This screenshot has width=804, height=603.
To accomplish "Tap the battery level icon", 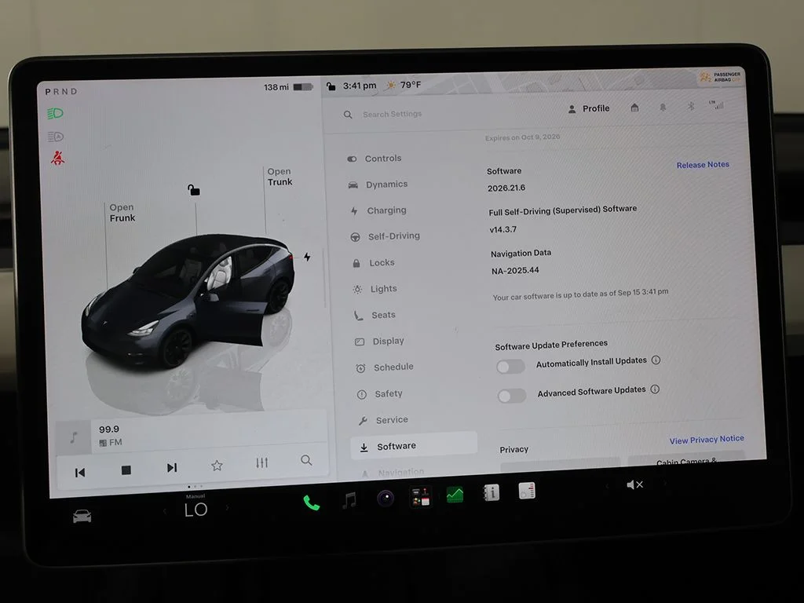I will [x=302, y=87].
